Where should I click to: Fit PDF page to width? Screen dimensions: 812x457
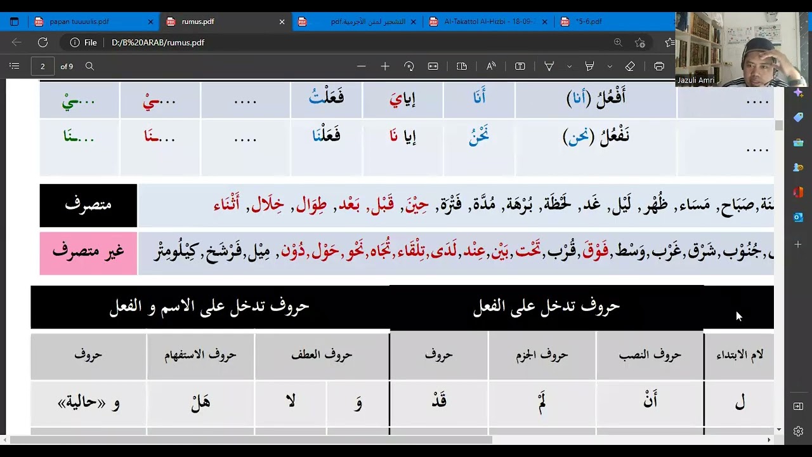pyautogui.click(x=433, y=66)
